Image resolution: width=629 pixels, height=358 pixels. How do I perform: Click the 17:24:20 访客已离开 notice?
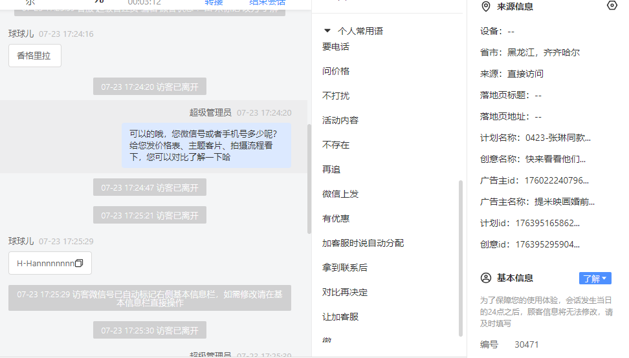149,87
